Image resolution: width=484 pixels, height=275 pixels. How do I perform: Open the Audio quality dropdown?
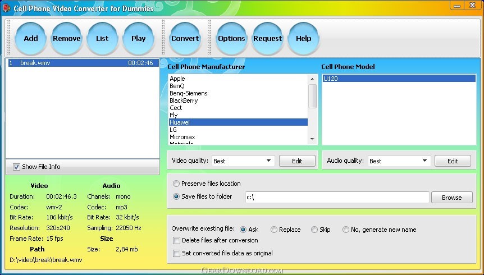399,161
